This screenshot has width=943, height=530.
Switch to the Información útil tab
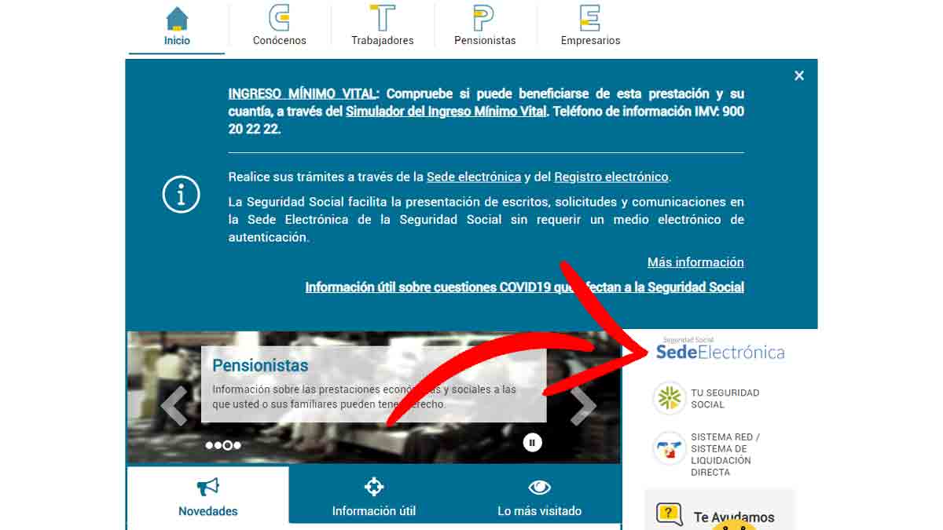click(x=374, y=496)
